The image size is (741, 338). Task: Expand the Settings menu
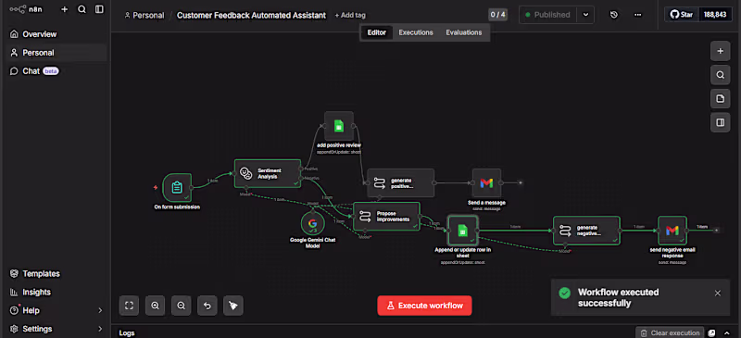click(x=57, y=329)
